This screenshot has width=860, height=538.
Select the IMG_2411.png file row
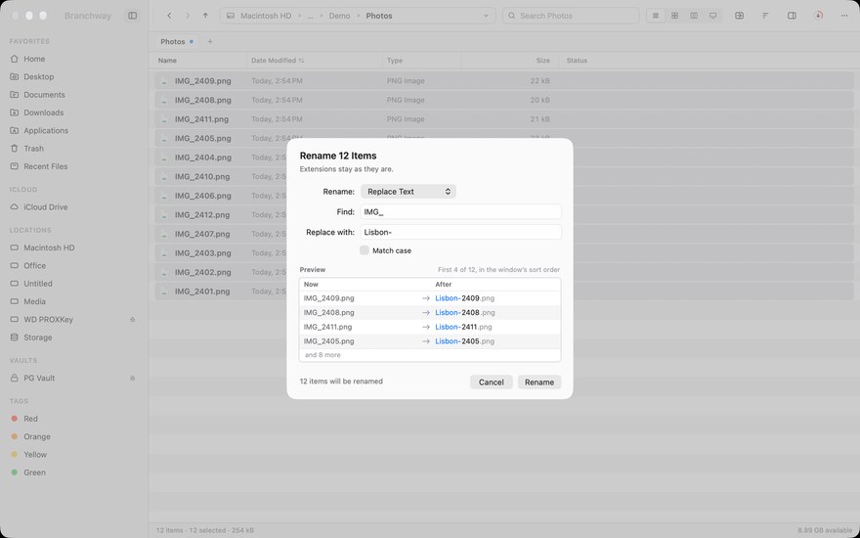[x=504, y=119]
